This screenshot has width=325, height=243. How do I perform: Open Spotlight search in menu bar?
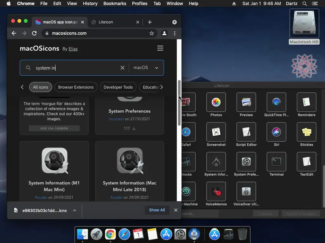pos(304,3)
